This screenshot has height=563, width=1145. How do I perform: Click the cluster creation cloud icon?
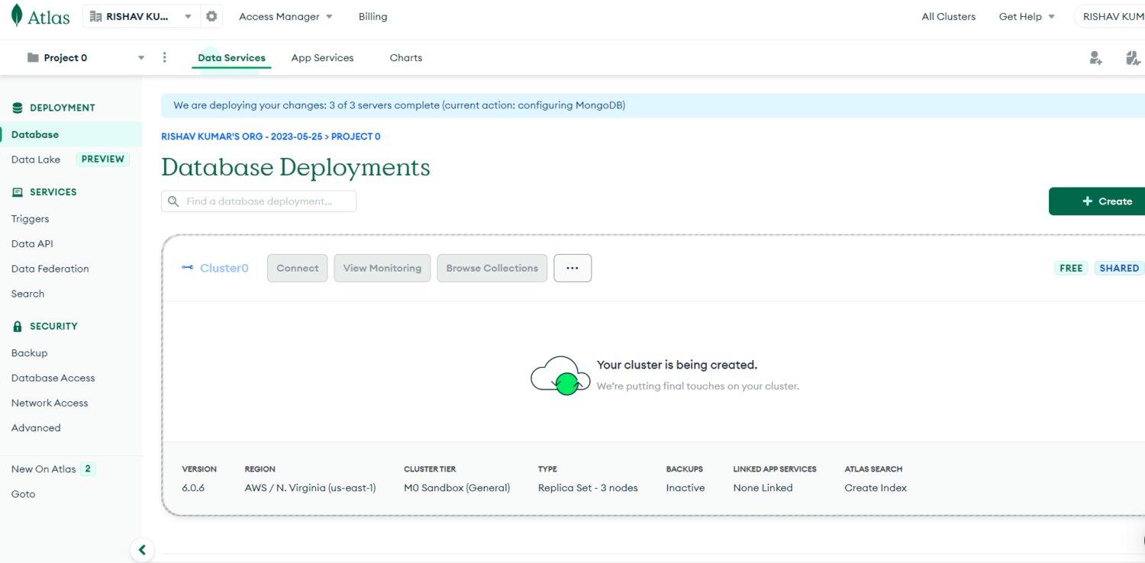560,375
